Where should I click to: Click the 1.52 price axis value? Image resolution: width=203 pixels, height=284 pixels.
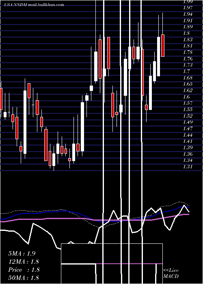point(188,116)
